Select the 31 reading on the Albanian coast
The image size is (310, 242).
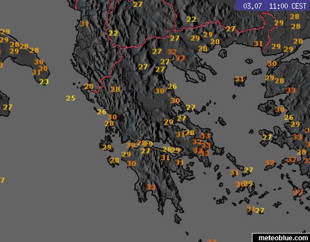tap(84, 24)
